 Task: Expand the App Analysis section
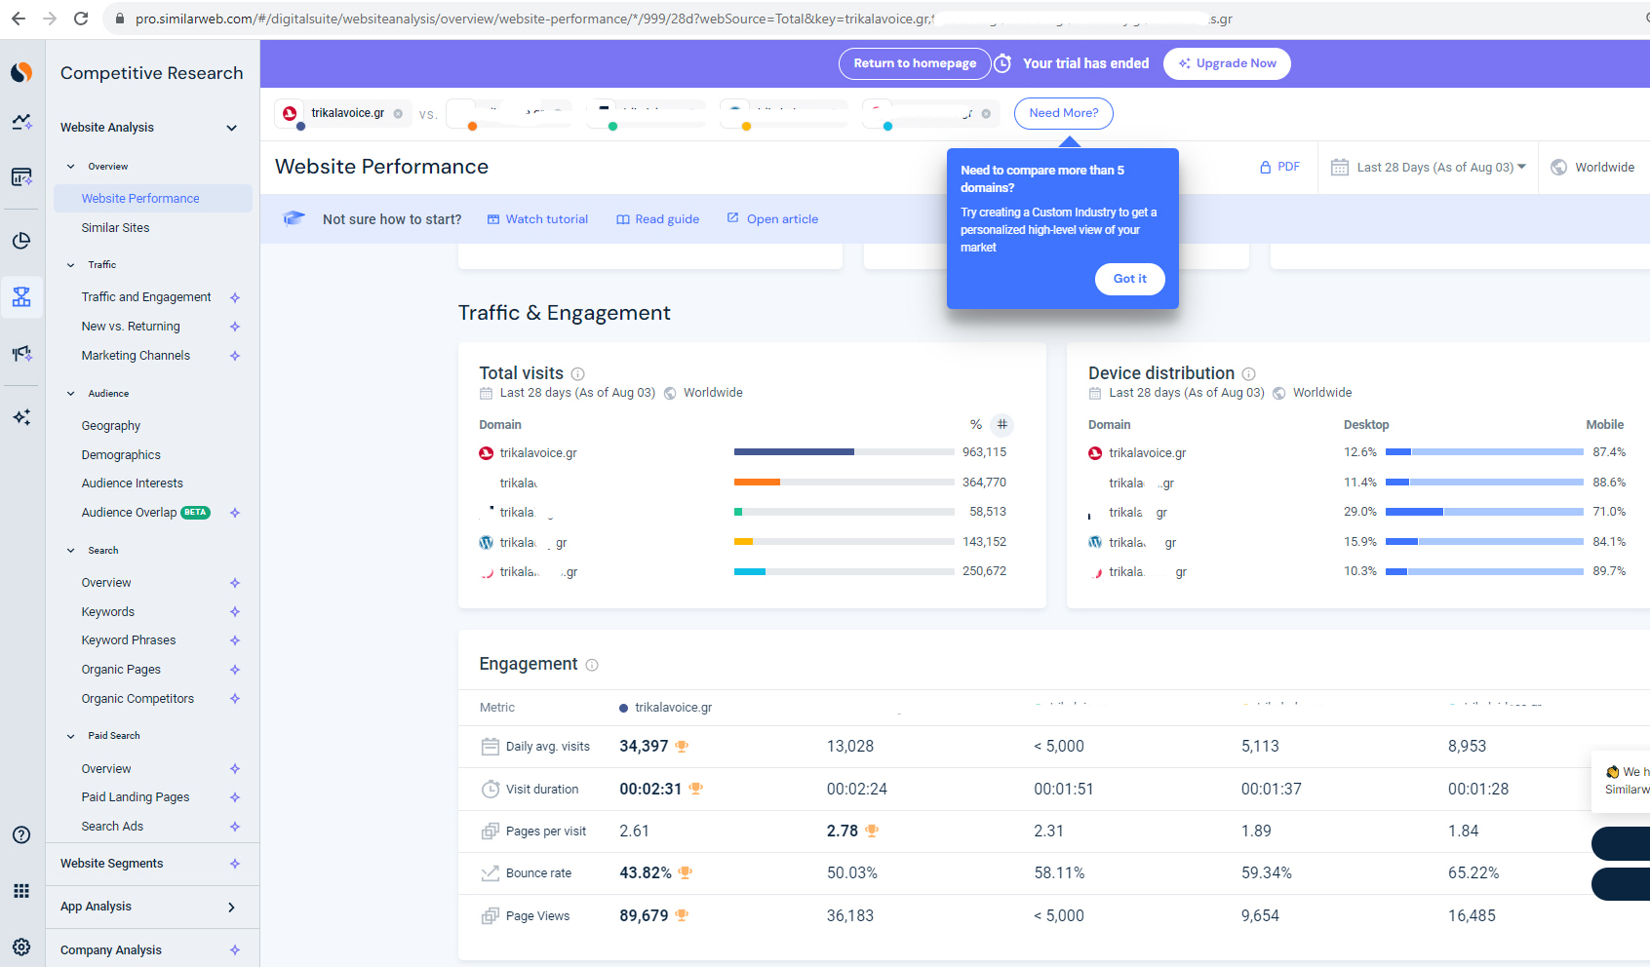coord(231,907)
